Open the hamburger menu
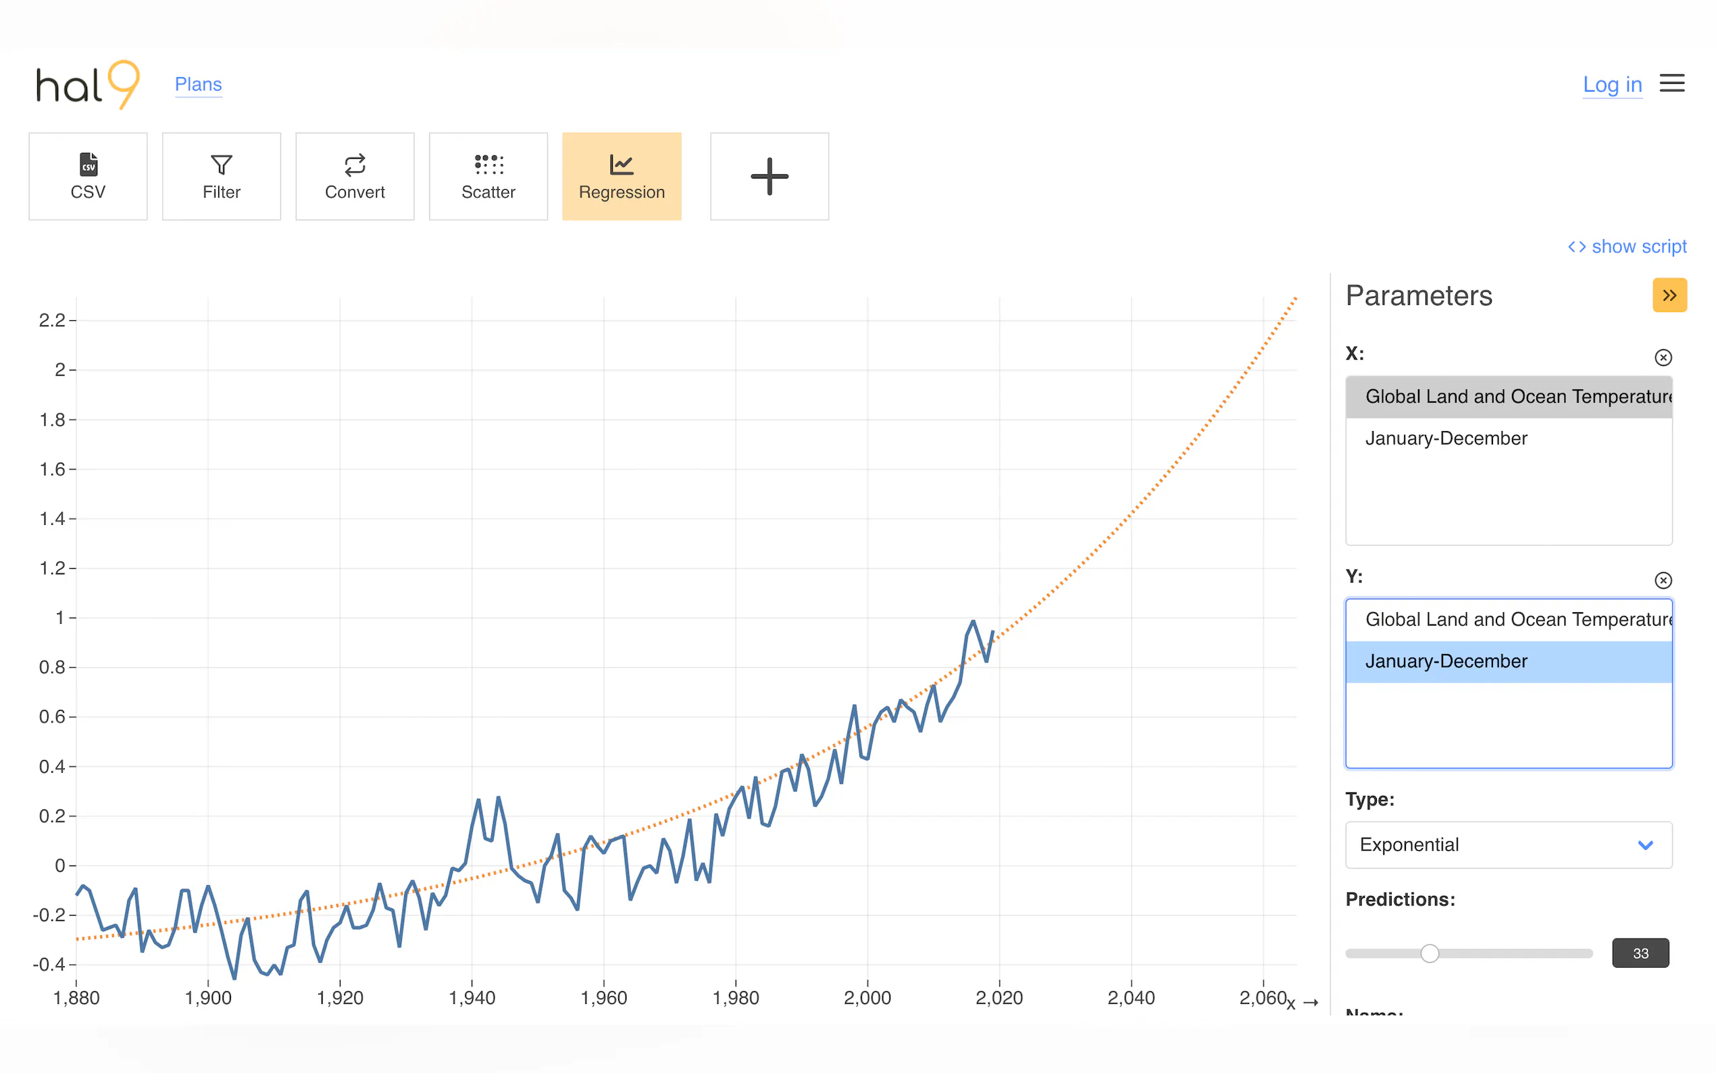 (x=1671, y=84)
